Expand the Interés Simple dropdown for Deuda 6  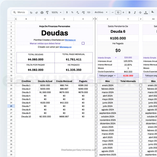[x=116, y=58]
